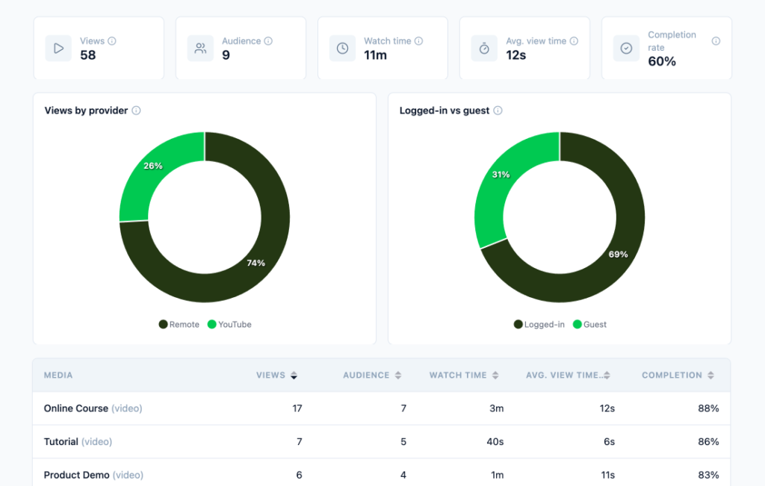765x486 pixels.
Task: Toggle the YouTube legend entry
Action: click(x=229, y=324)
